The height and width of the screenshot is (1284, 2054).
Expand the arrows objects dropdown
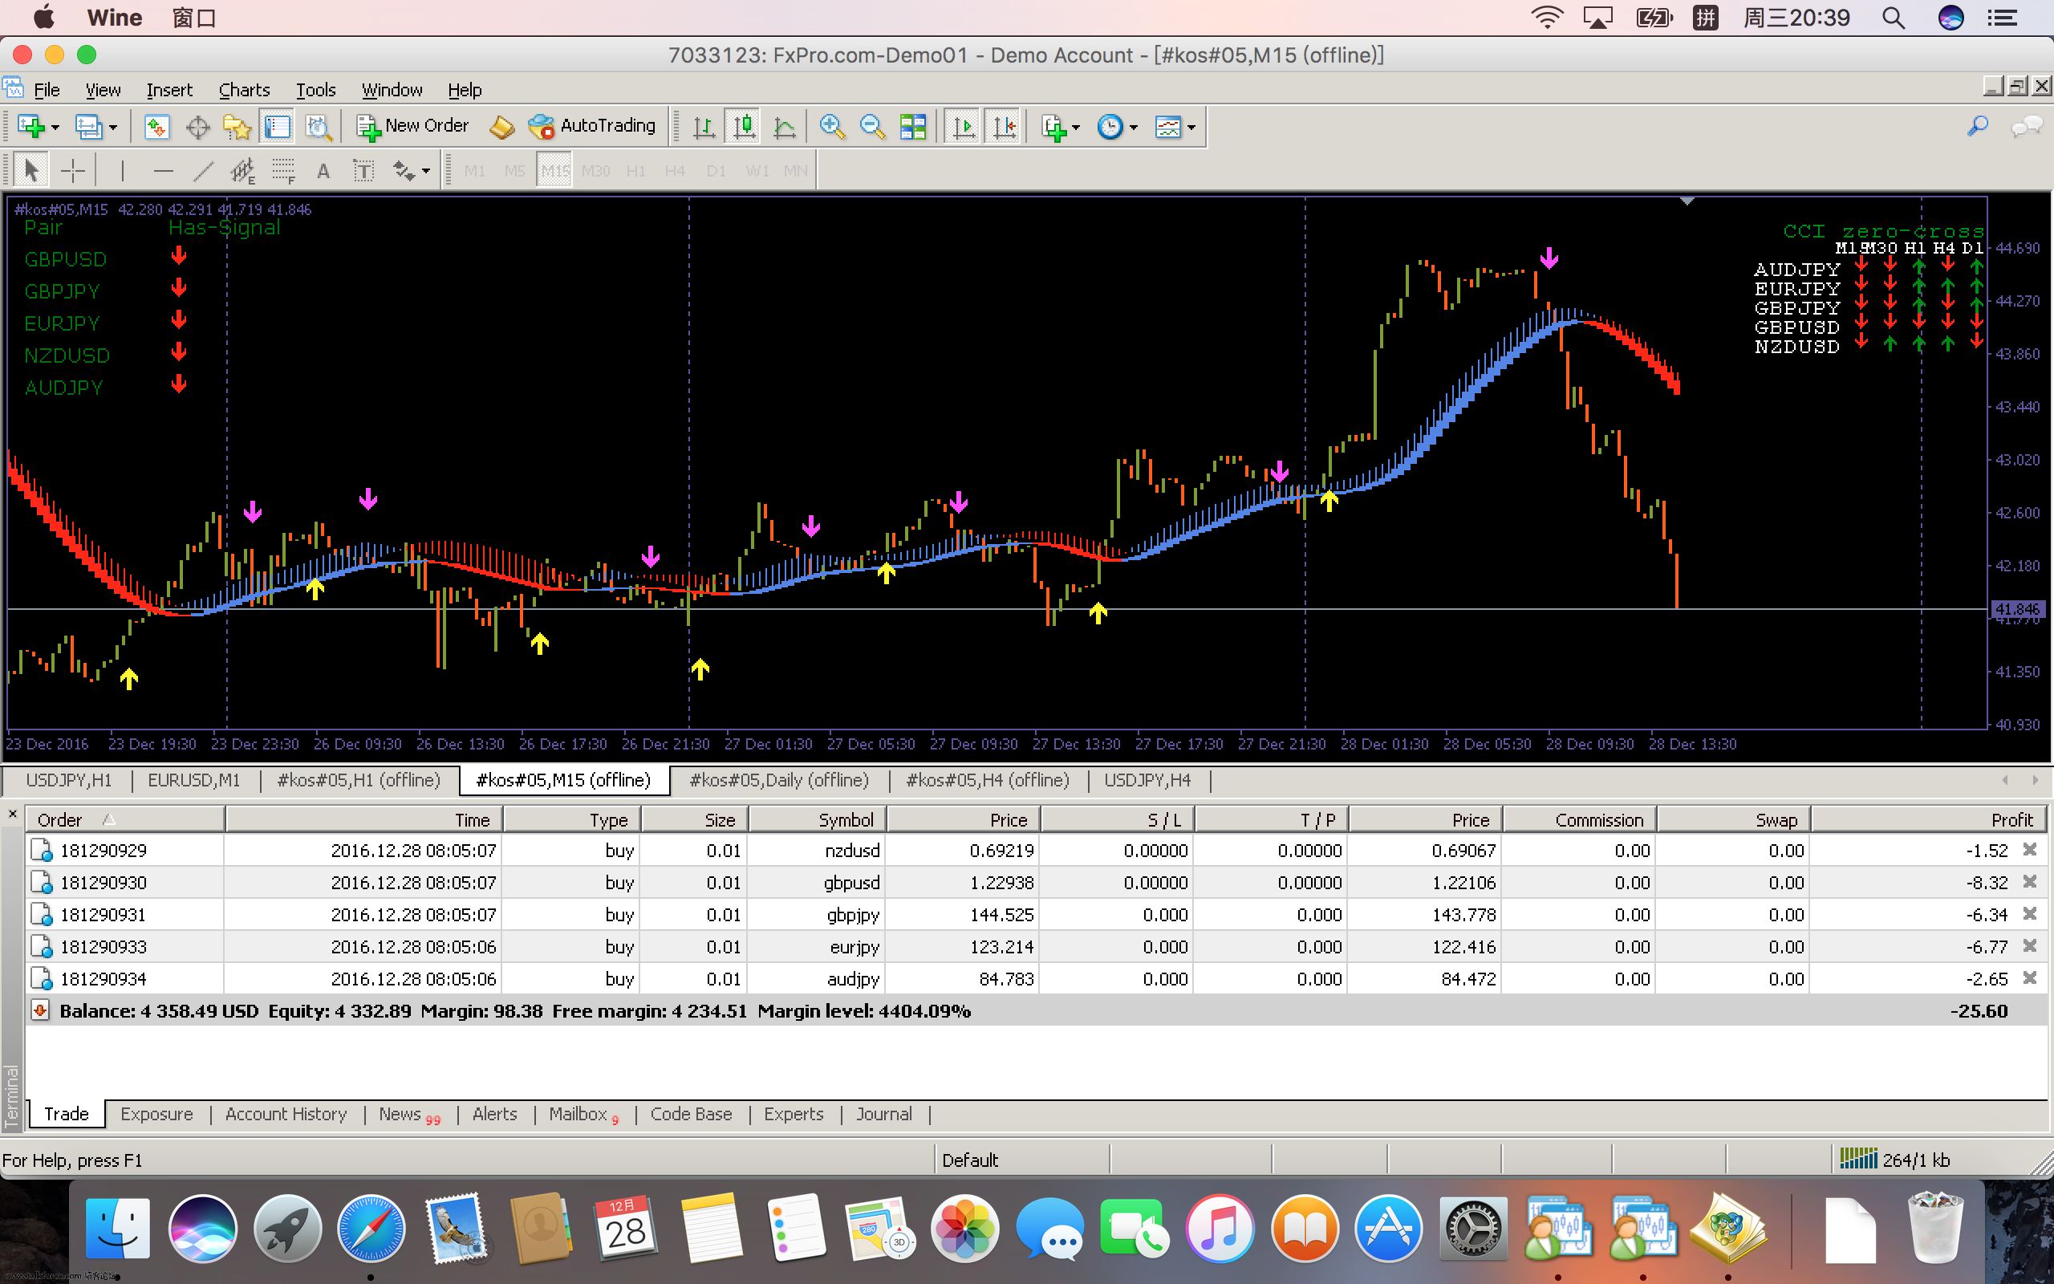click(x=426, y=172)
